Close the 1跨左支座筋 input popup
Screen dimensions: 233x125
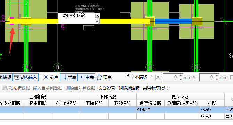point(97,16)
